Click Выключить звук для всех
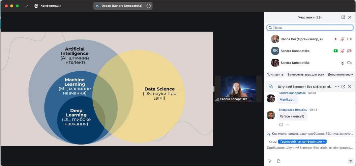Screen dimensions: 356x166 click(x=306, y=74)
